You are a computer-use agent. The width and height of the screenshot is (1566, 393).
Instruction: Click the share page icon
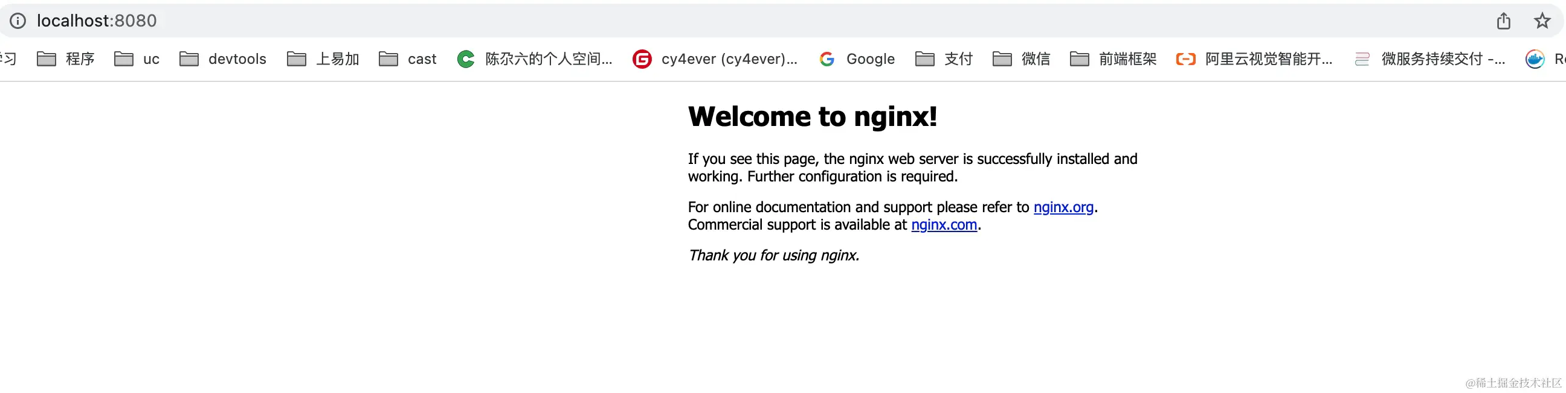pos(1503,21)
